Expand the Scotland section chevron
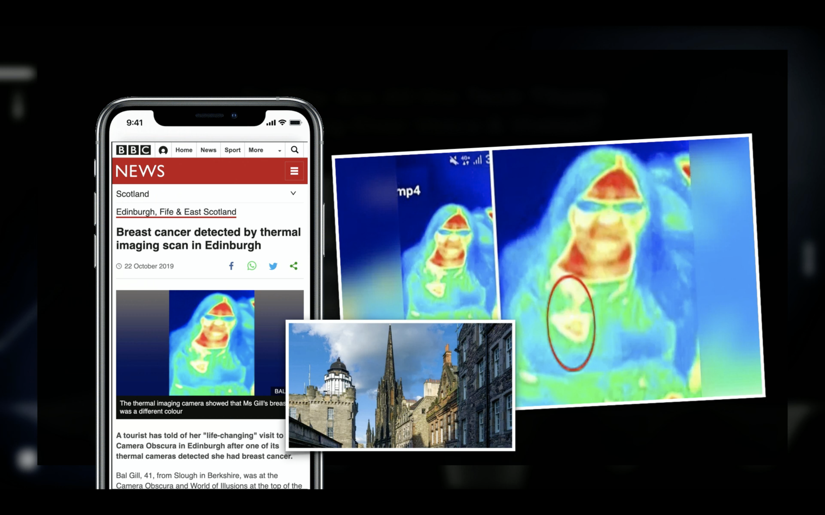Image resolution: width=825 pixels, height=515 pixels. tap(293, 193)
